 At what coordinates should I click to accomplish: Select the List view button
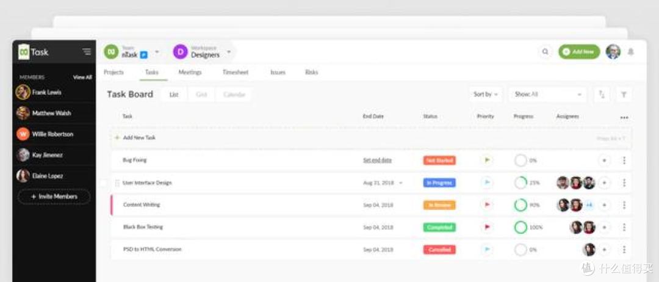tap(174, 95)
